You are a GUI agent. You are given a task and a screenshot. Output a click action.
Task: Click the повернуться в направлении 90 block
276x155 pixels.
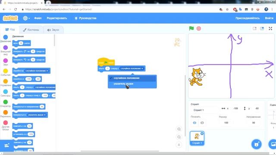29,107
